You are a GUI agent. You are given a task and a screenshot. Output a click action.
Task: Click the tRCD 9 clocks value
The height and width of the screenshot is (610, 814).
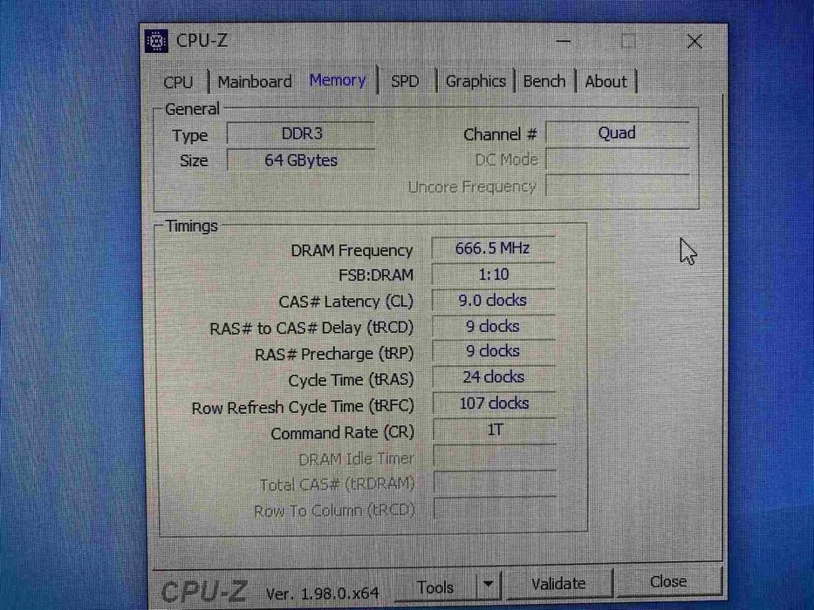coord(493,326)
